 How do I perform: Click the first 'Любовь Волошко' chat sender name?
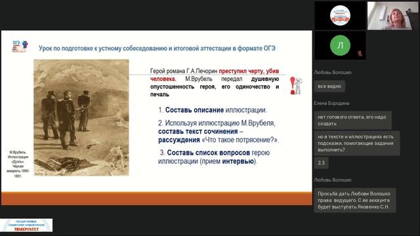pos(333,72)
